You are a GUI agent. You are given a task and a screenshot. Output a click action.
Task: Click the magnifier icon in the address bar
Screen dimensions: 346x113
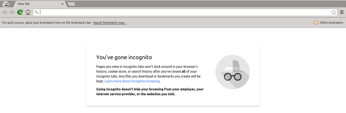(37, 12)
